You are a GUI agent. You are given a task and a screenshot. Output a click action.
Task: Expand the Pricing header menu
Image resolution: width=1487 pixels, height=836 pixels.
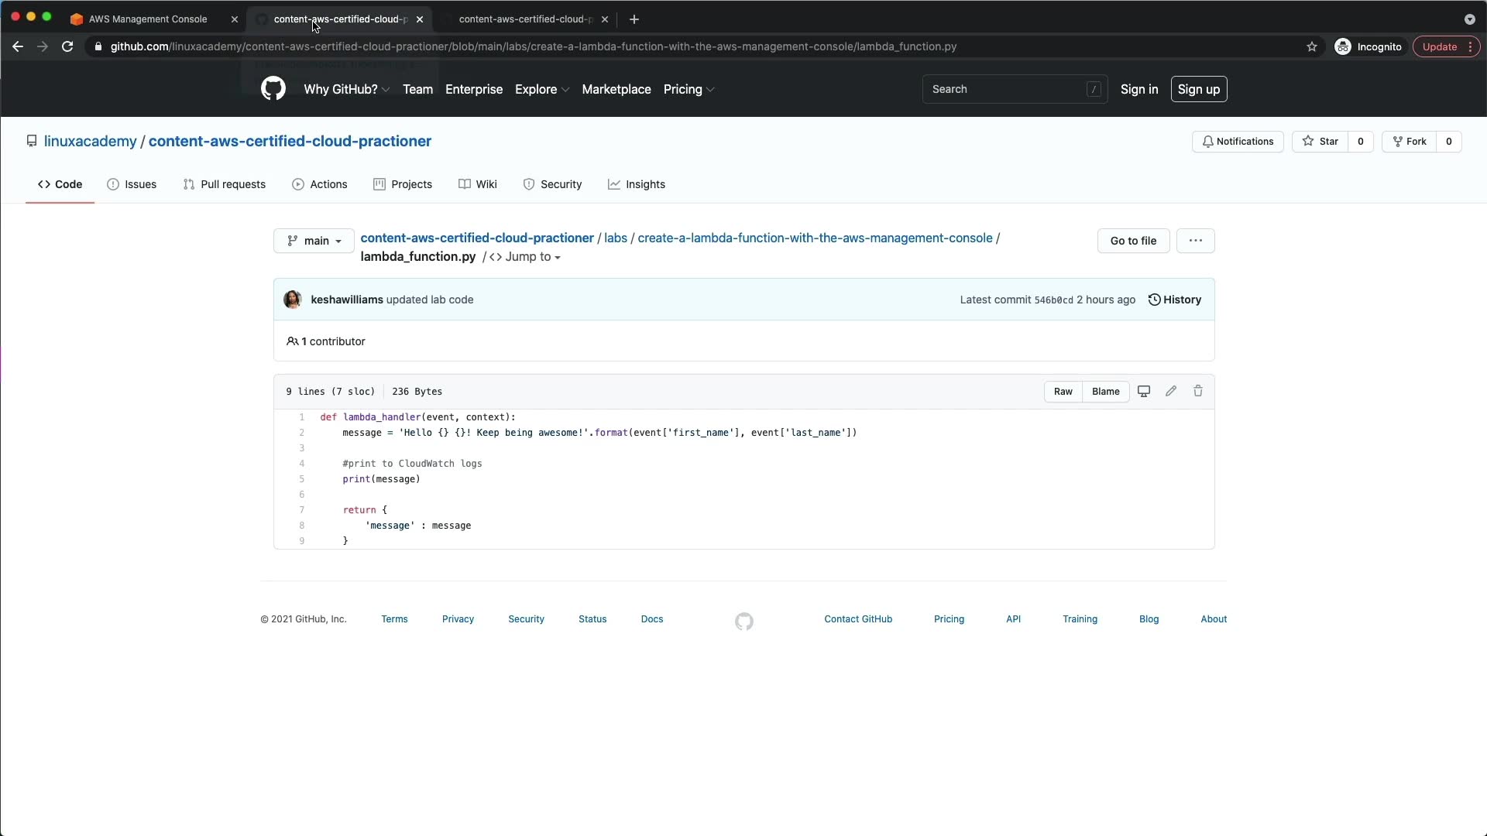tap(689, 90)
